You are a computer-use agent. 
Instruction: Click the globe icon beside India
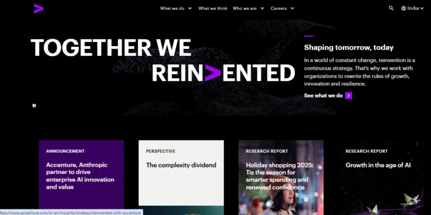(404, 8)
